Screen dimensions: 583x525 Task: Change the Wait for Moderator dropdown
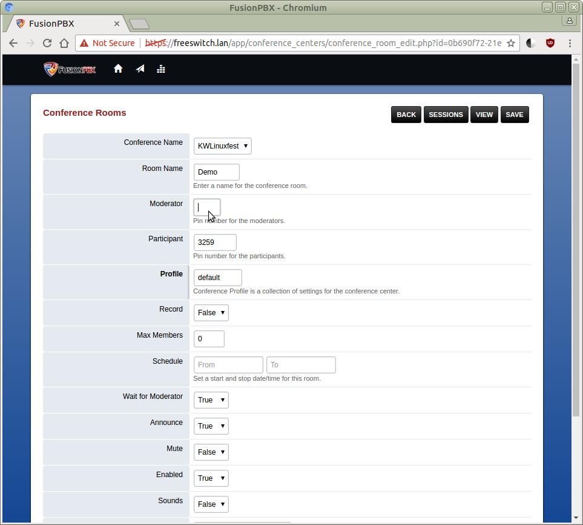[211, 400]
